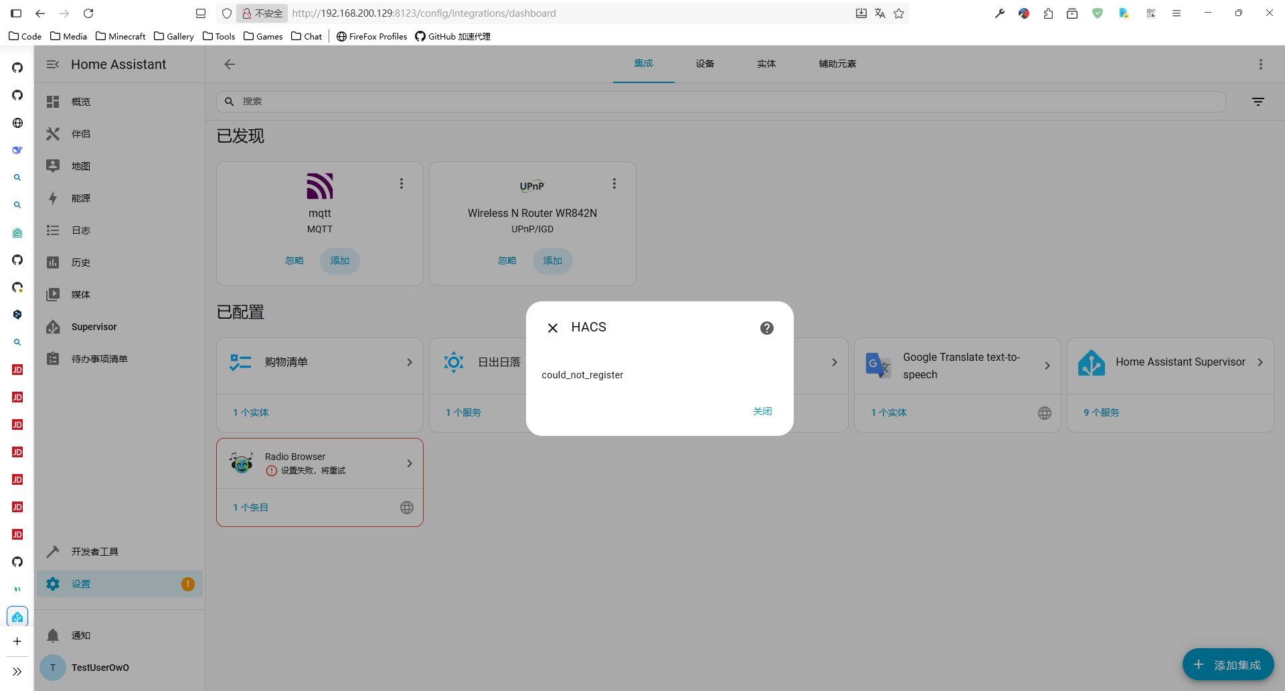Open the Media bookmarks folder
Image resolution: width=1285 pixels, height=691 pixels.
click(x=69, y=36)
